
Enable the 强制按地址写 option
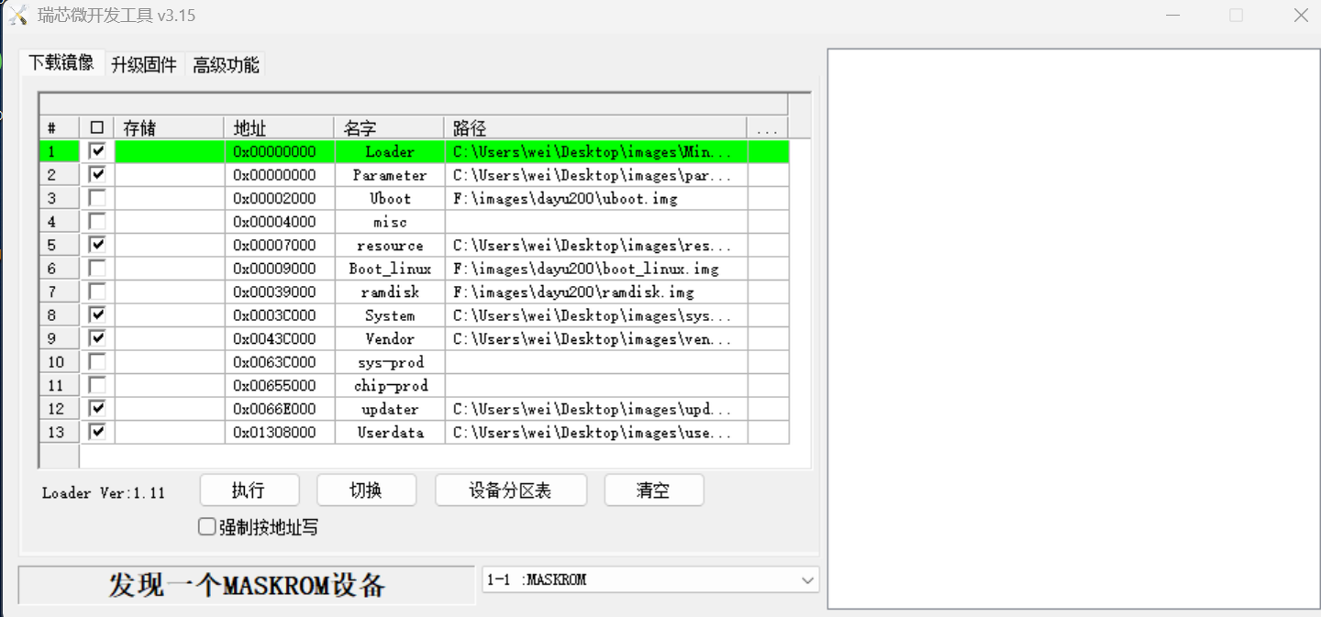click(x=206, y=526)
